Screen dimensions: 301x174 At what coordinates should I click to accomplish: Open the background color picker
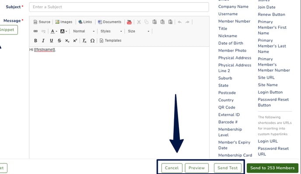(x=63, y=31)
